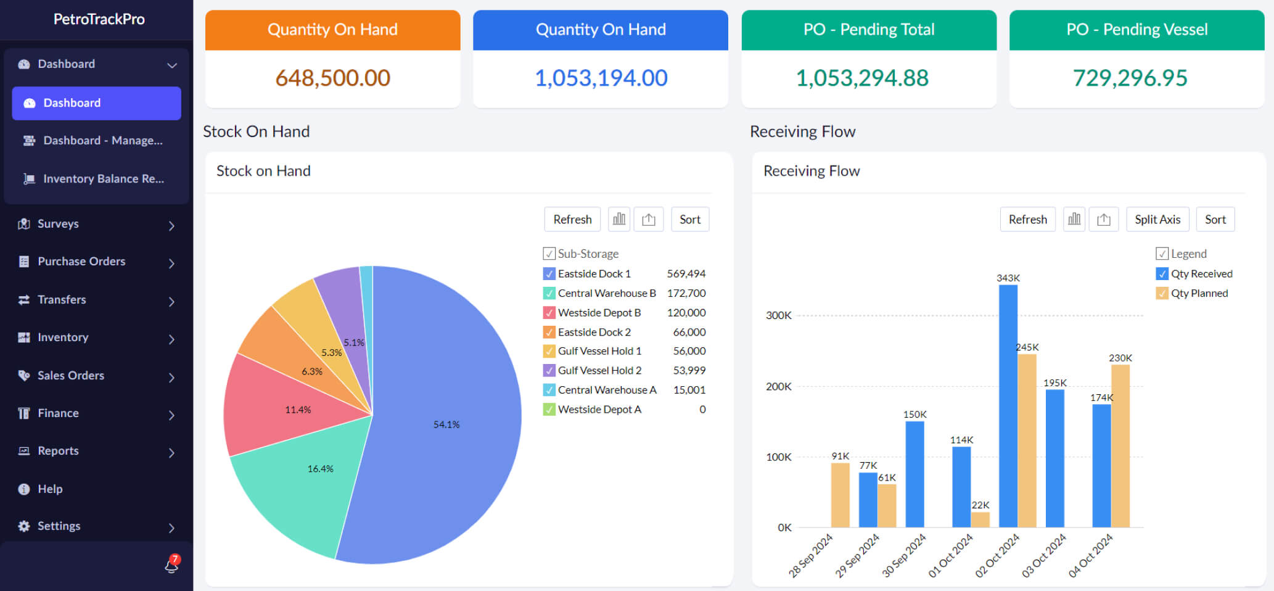The width and height of the screenshot is (1274, 591).
Task: Click the export icon on Stock on Hand chart
Action: 649,219
